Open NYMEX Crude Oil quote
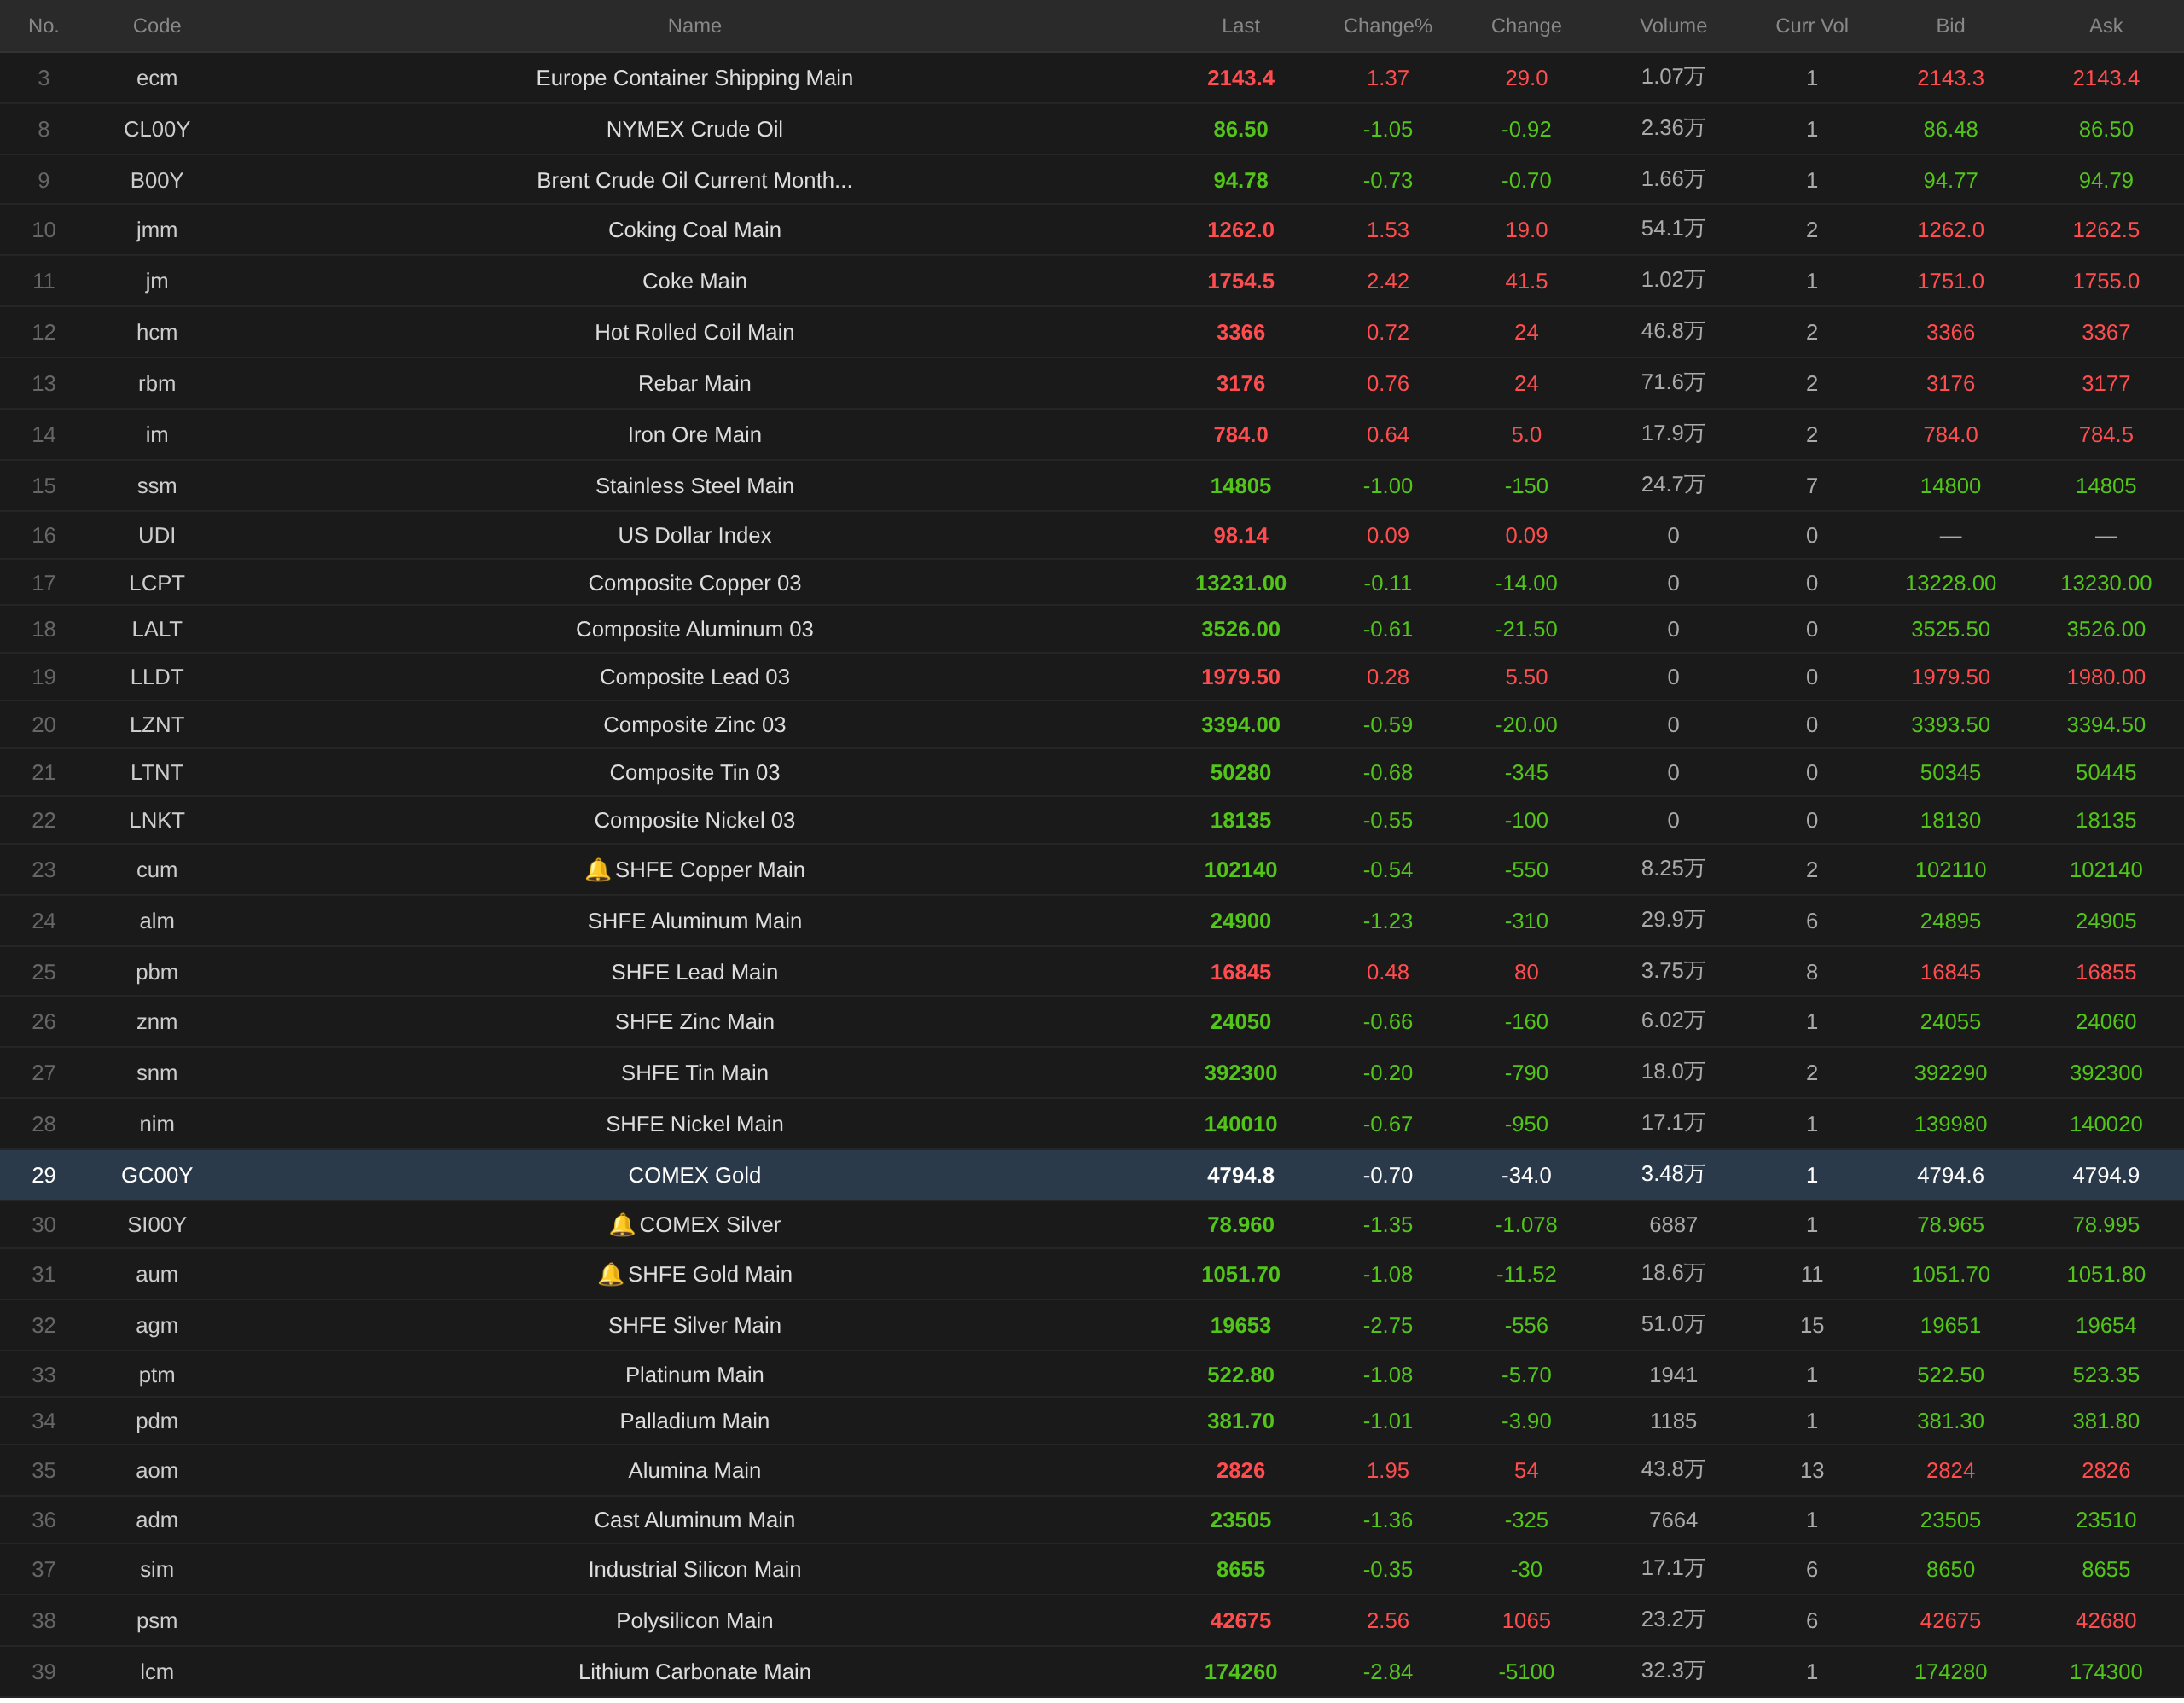The height and width of the screenshot is (1703, 2184). (694, 129)
